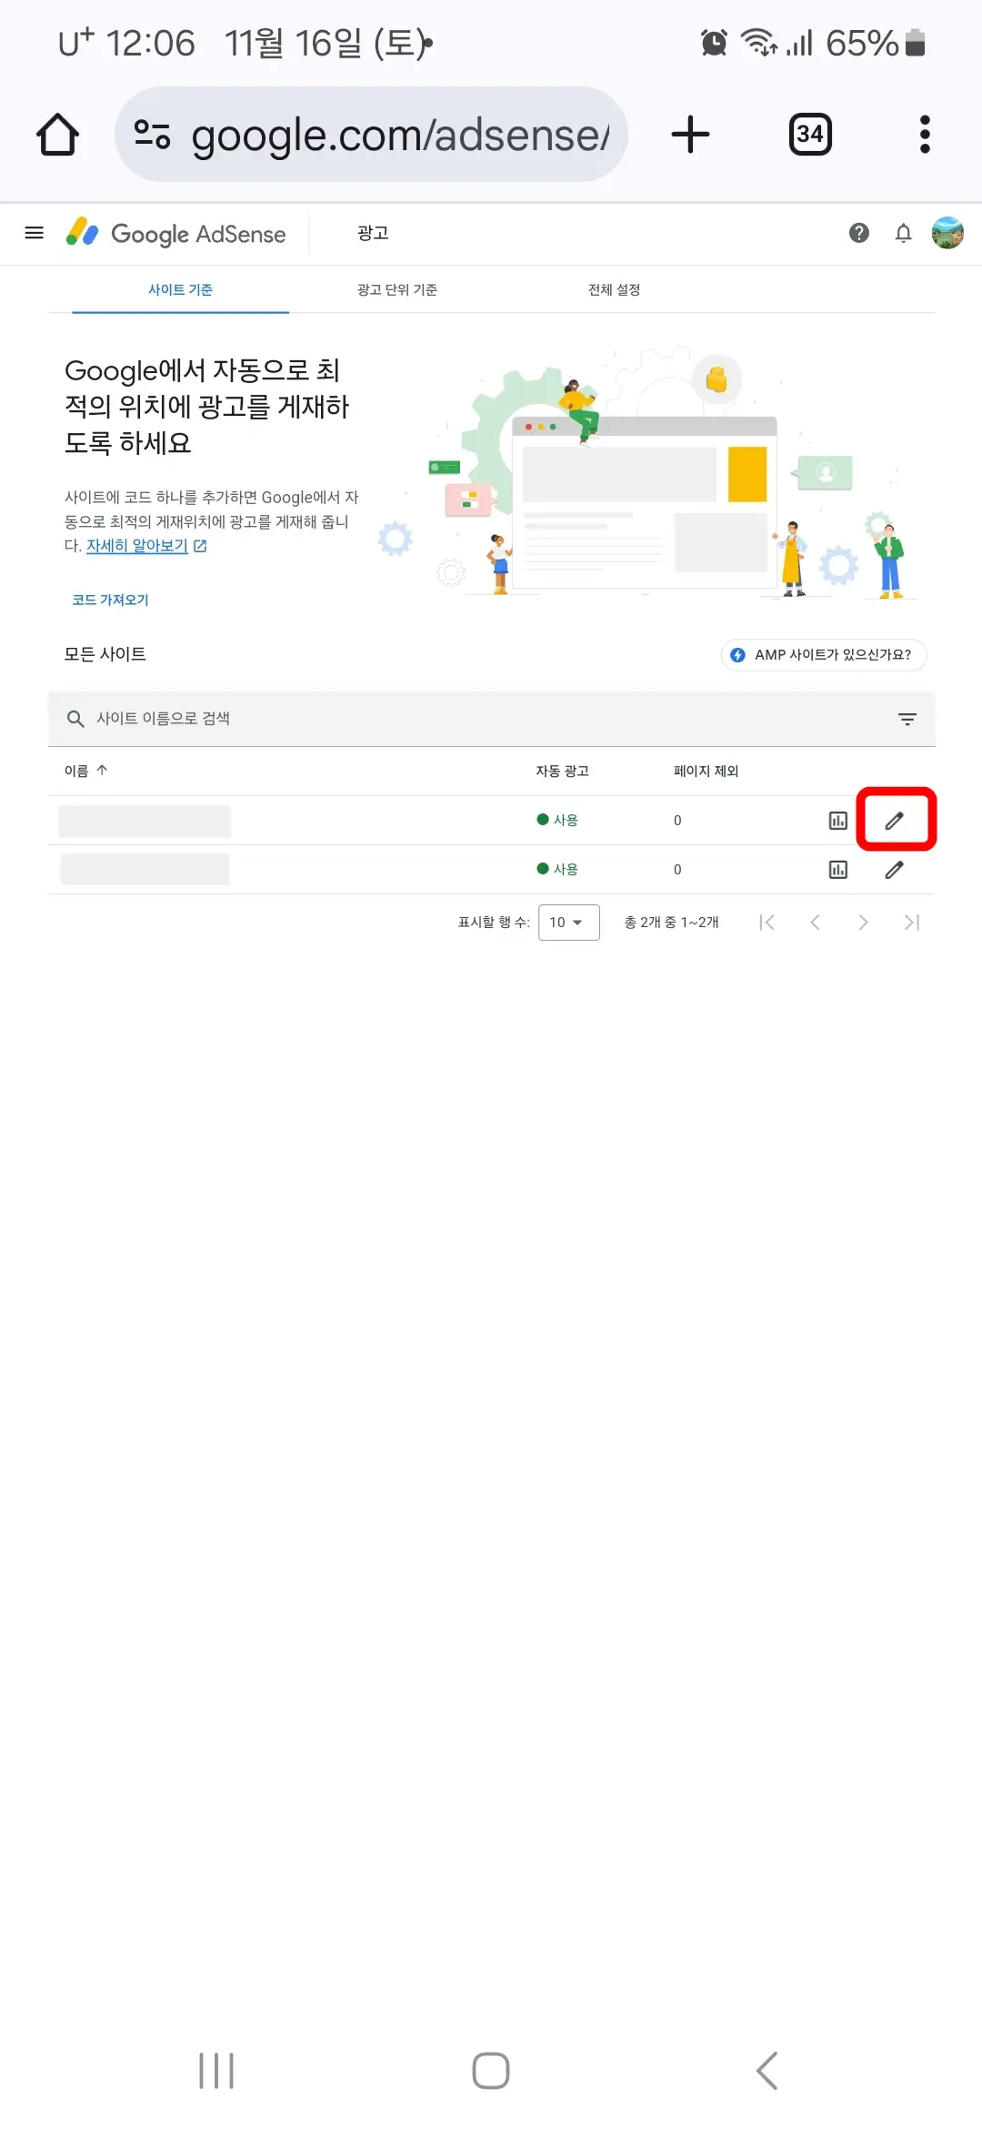982x2129 pixels.
Task: Open the AdSense hamburger menu
Action: click(35, 233)
